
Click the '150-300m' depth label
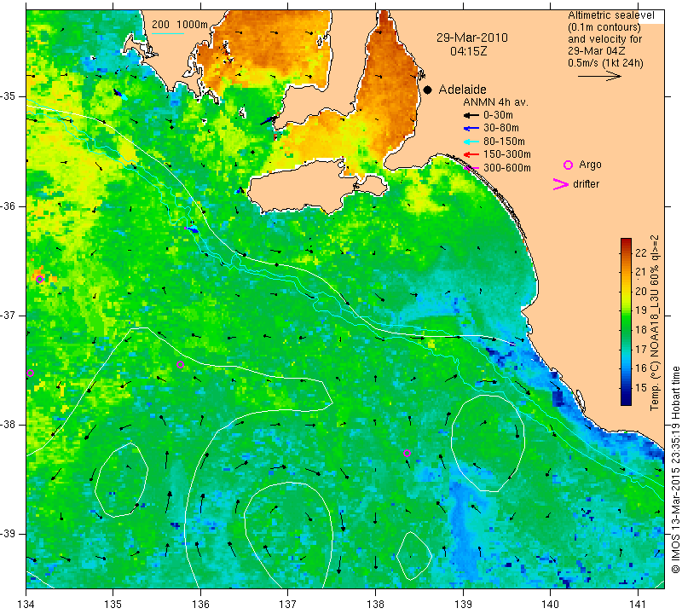tap(507, 154)
